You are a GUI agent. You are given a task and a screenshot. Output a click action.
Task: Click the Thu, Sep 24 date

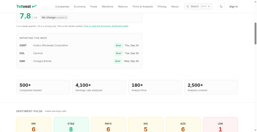click(x=132, y=46)
